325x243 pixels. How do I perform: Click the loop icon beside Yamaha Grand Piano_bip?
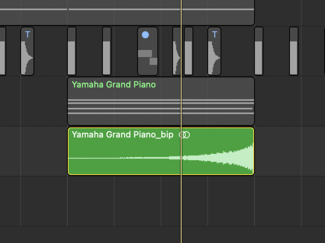click(184, 135)
